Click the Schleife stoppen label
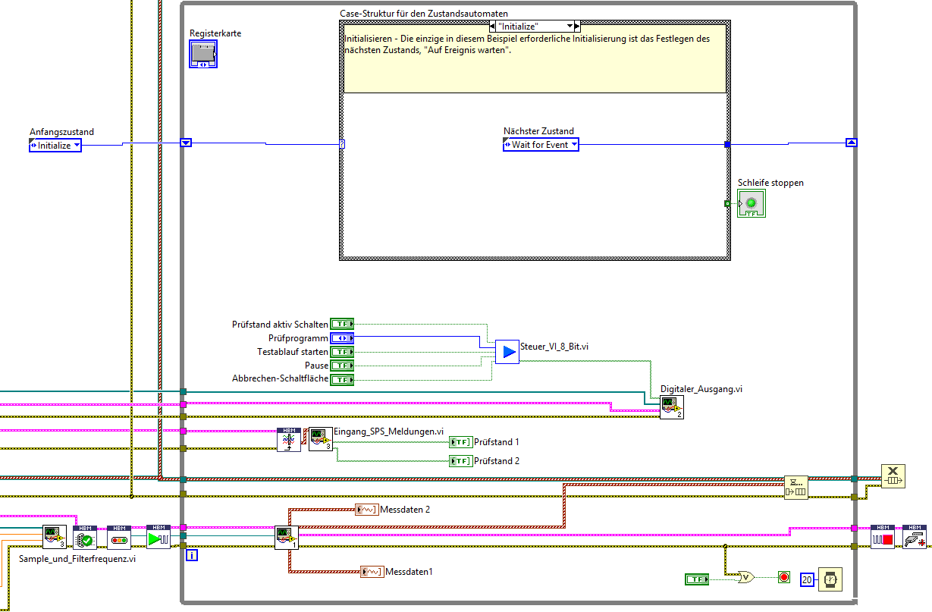 pos(770,183)
